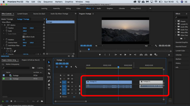
Task: Switch to the Color workspace
Action: pyautogui.click(x=78, y=8)
